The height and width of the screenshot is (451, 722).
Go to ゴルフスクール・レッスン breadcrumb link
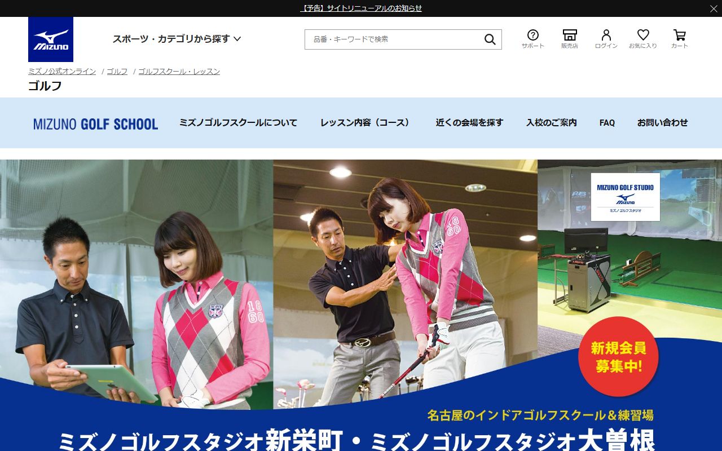pos(179,72)
